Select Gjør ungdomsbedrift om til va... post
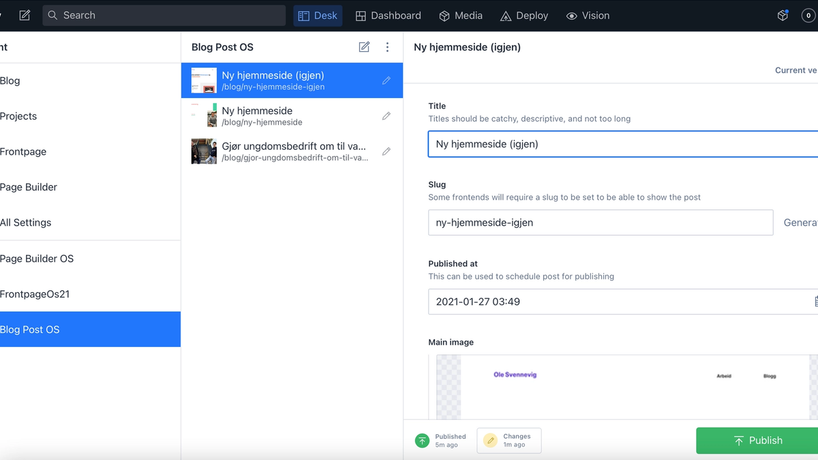The height and width of the screenshot is (460, 818). (x=292, y=151)
